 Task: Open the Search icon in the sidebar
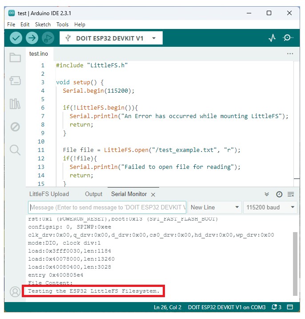point(15,150)
